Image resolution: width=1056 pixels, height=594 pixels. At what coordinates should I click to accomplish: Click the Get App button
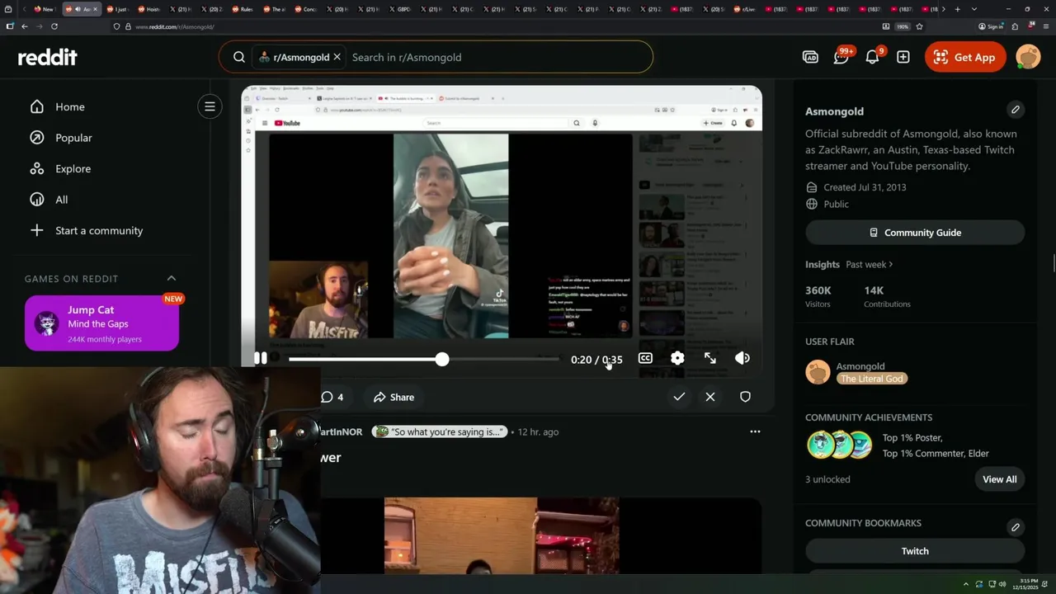pyautogui.click(x=965, y=57)
